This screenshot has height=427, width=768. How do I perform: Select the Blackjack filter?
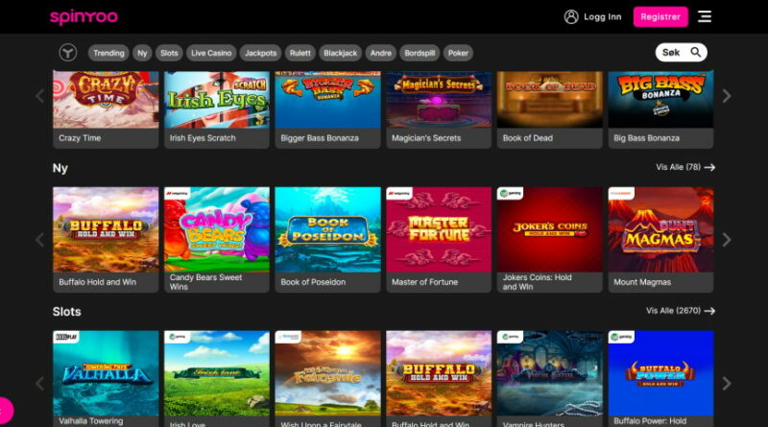pyautogui.click(x=340, y=53)
